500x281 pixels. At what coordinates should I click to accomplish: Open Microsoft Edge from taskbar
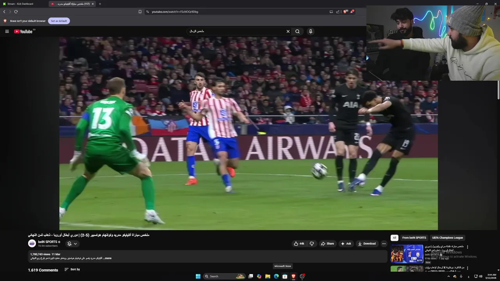(276, 276)
